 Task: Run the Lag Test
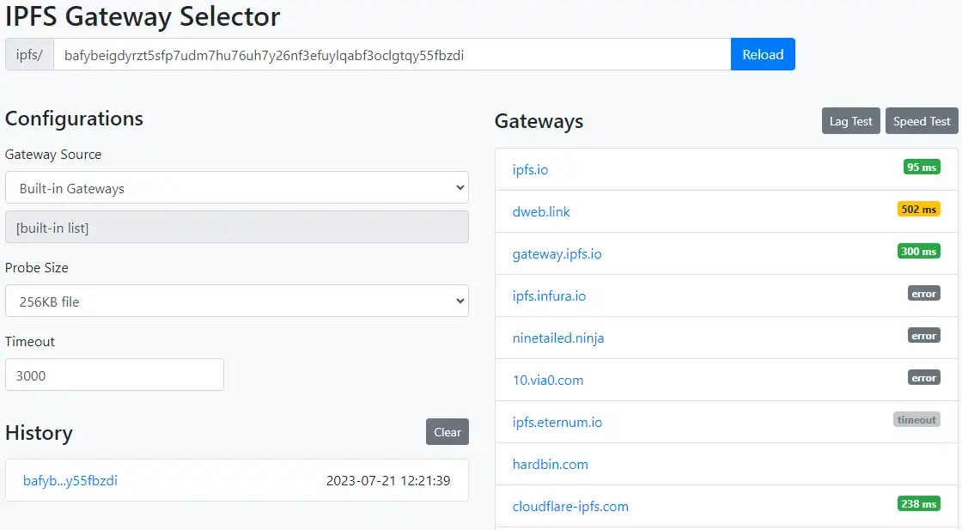(851, 121)
